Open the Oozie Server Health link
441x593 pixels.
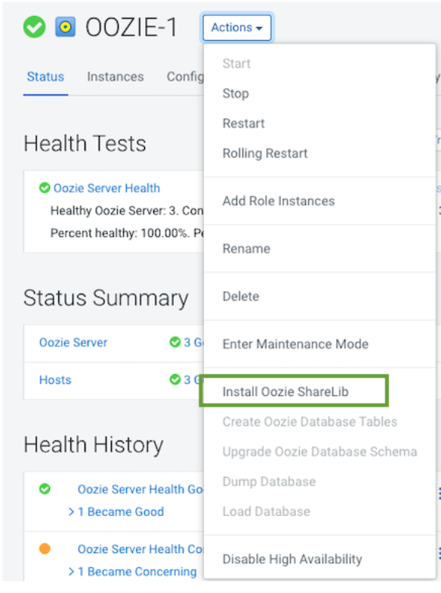click(x=106, y=188)
